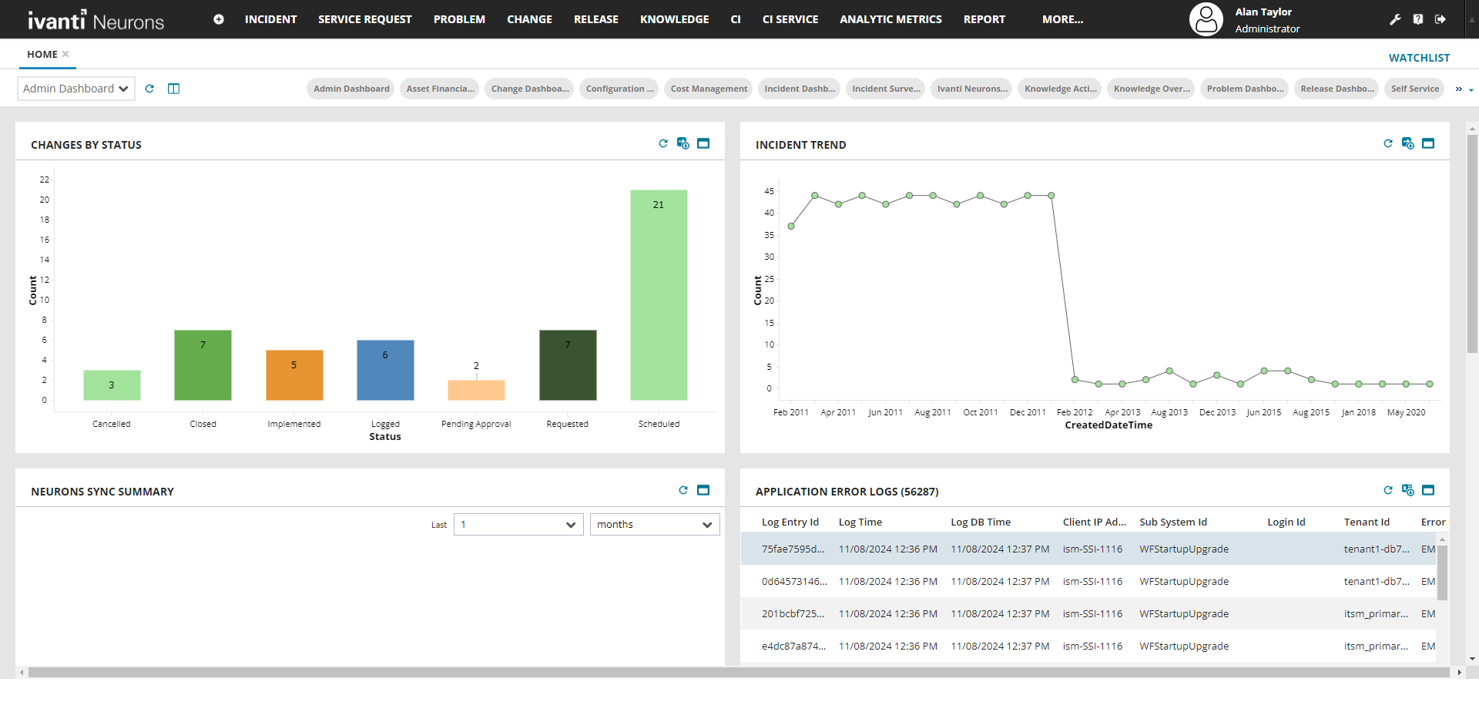Toggle the dashboard column layout icon

(x=174, y=89)
